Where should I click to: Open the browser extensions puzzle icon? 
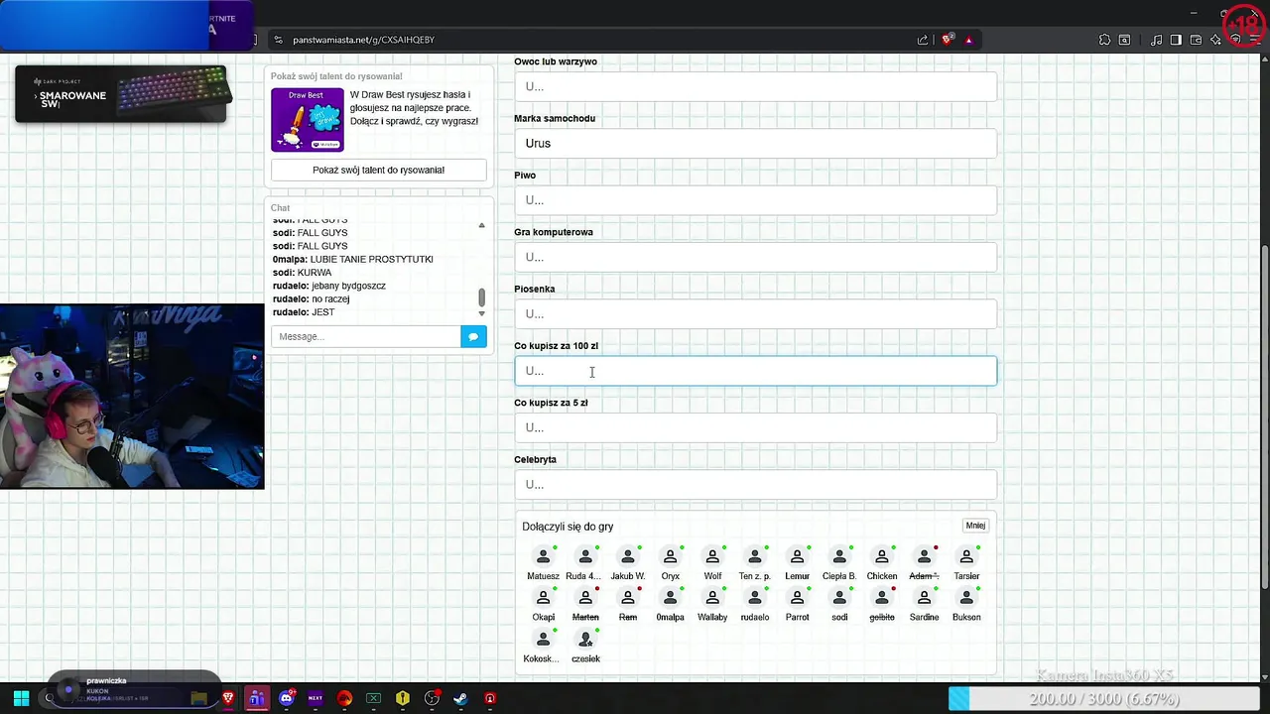tap(1104, 40)
